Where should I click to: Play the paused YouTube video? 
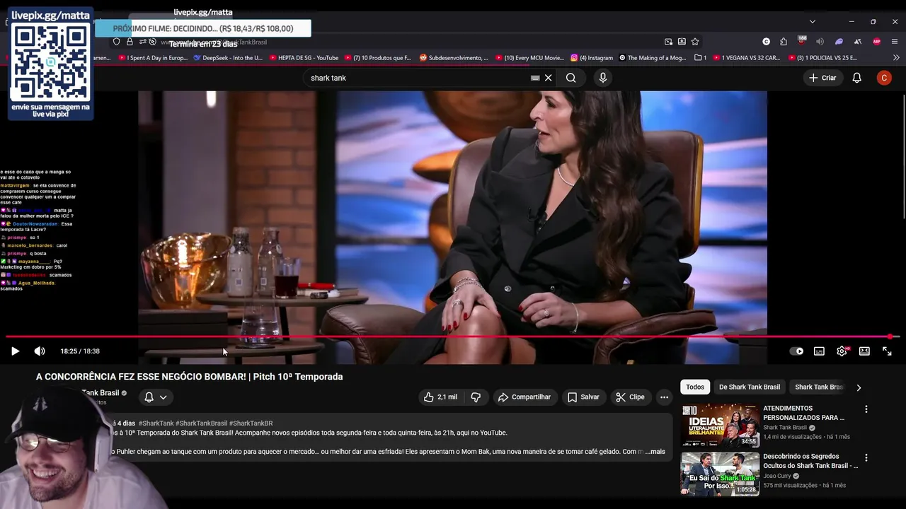tap(15, 351)
